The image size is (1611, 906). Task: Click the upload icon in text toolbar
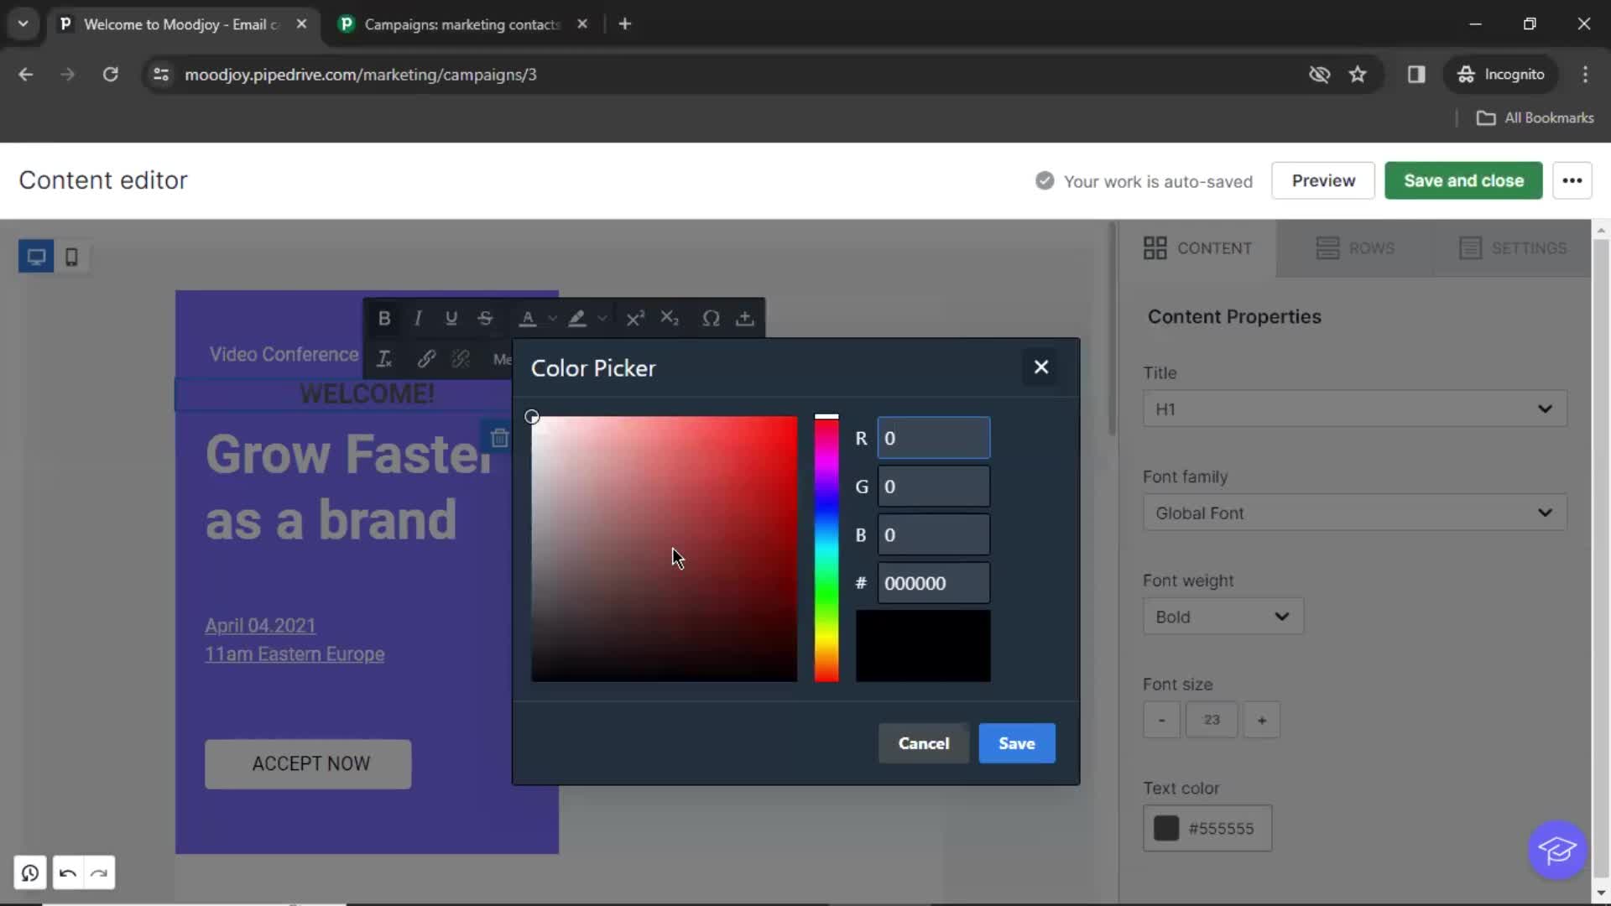[x=745, y=319]
